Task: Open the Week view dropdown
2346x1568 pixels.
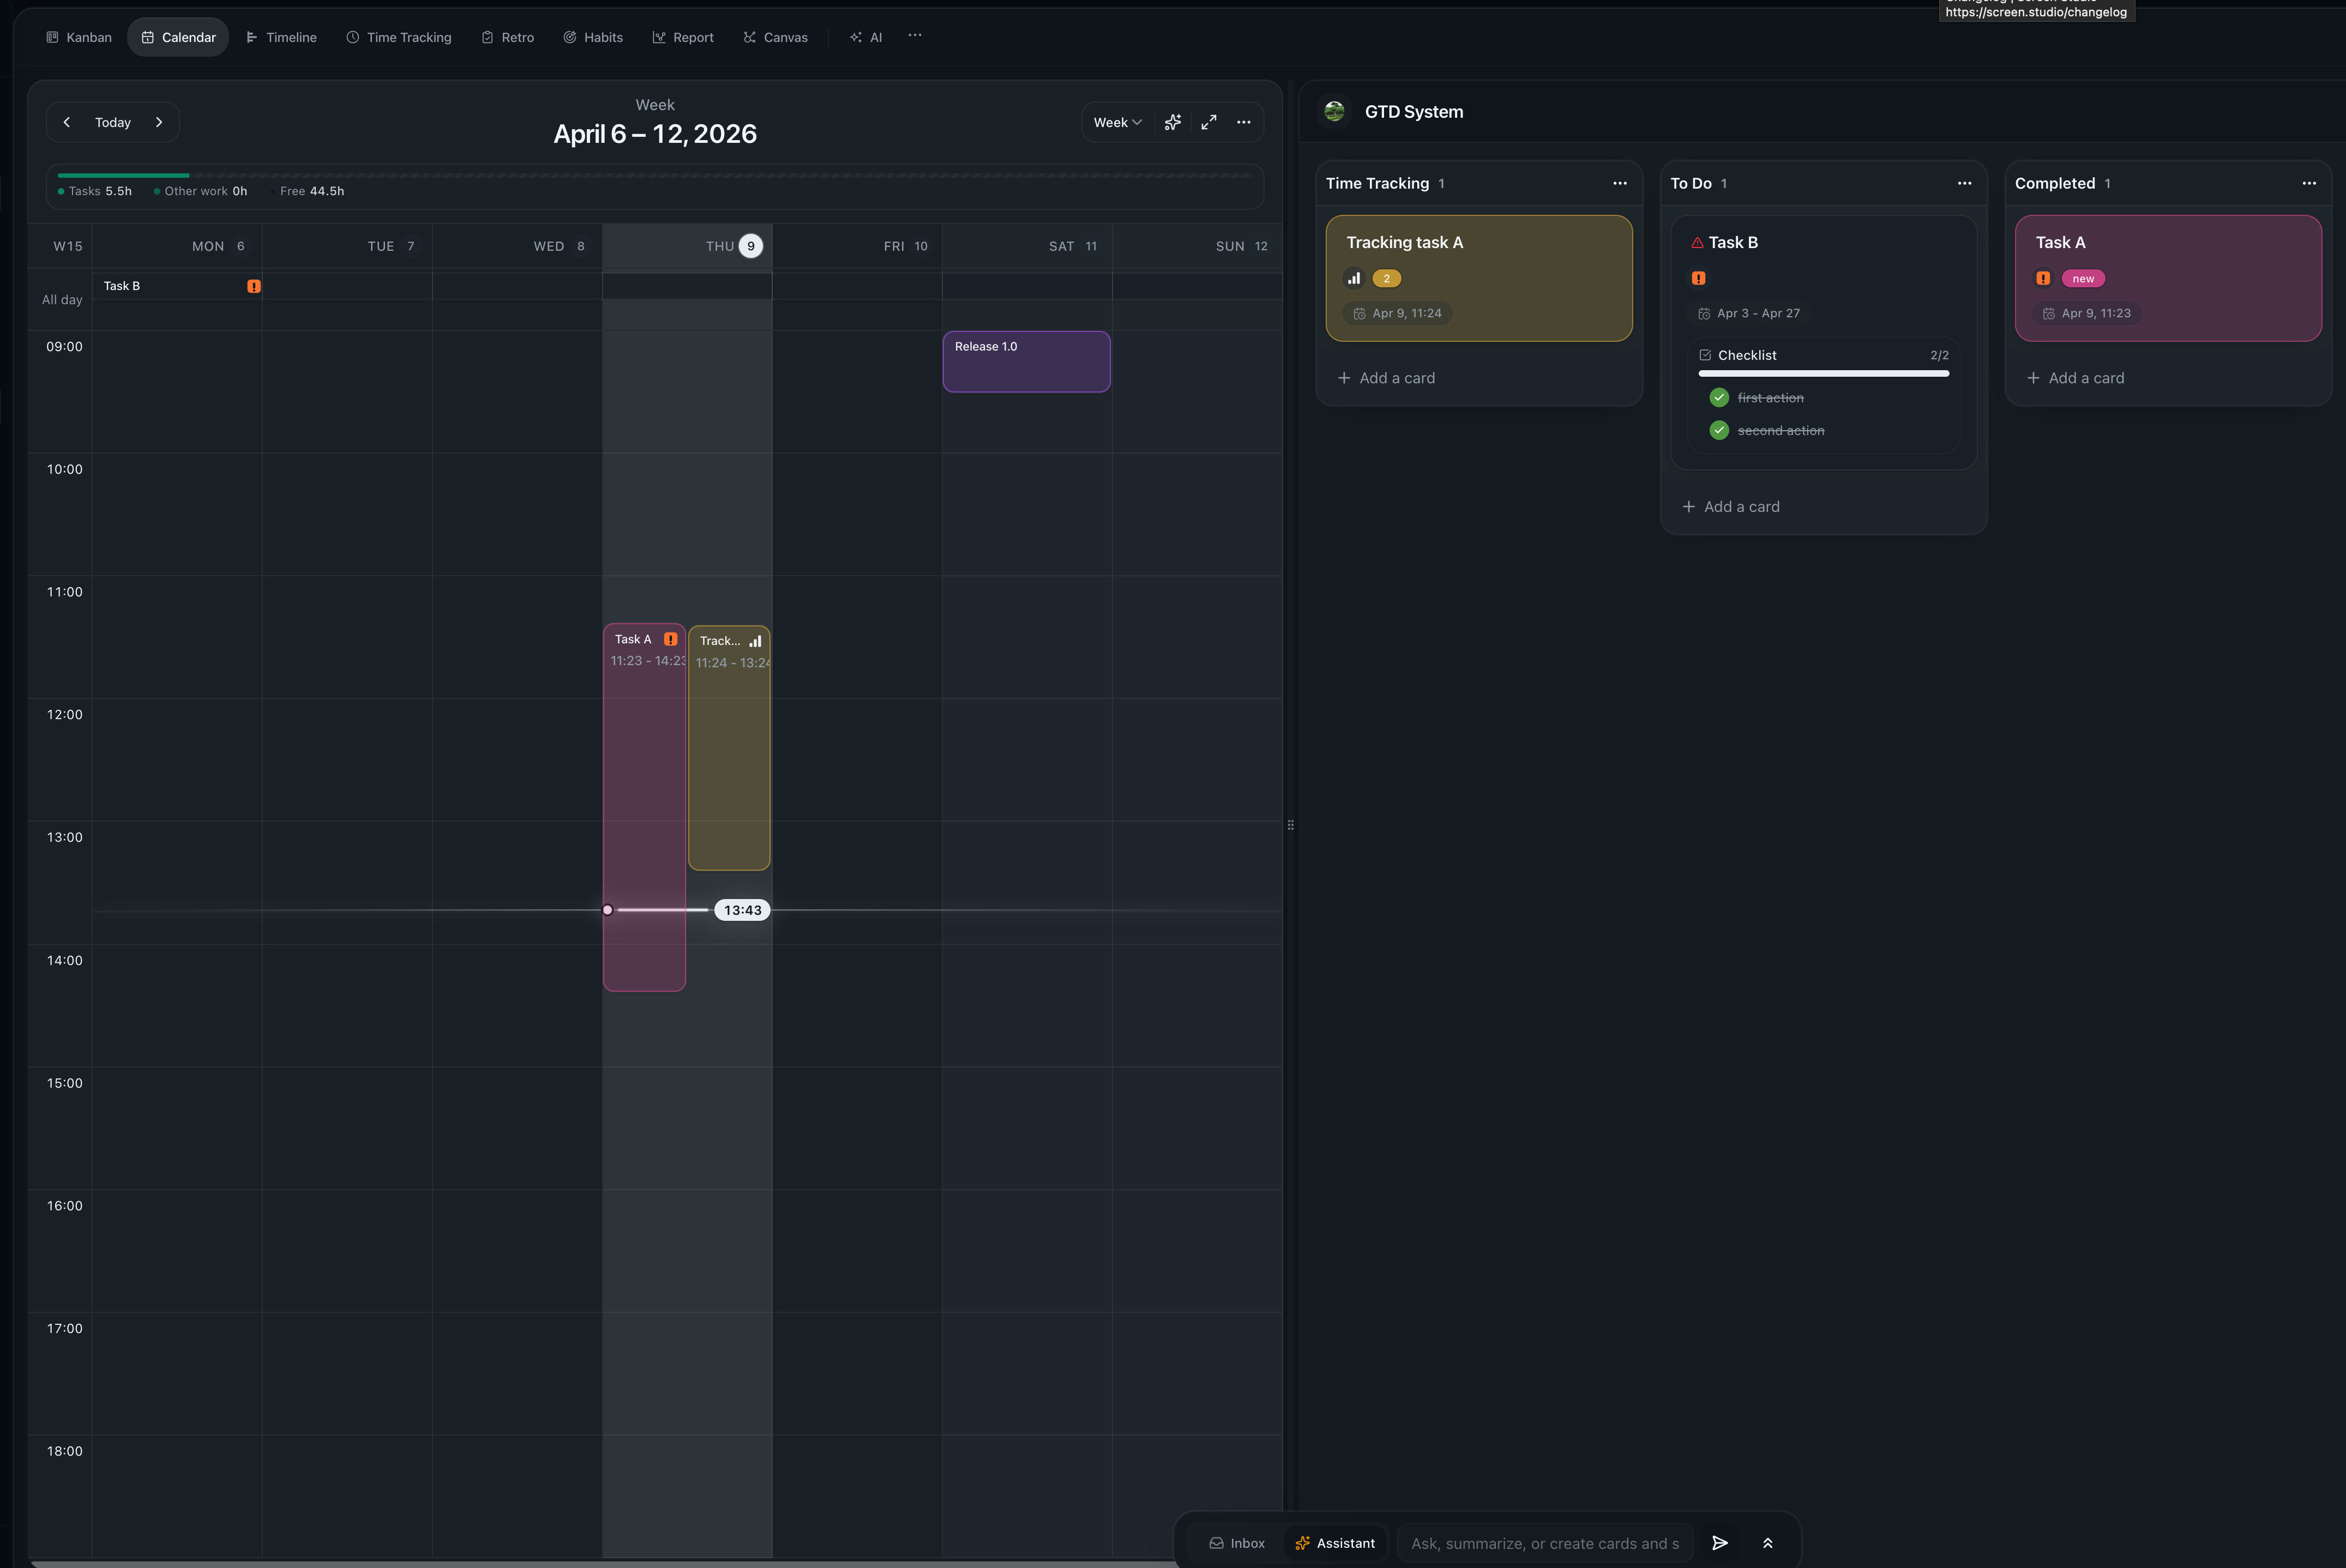Action: (1117, 122)
